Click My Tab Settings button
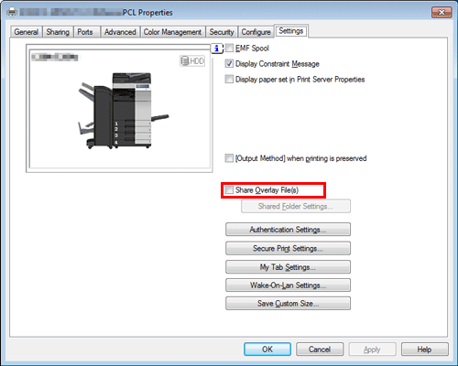The width and height of the screenshot is (458, 366). click(x=288, y=267)
